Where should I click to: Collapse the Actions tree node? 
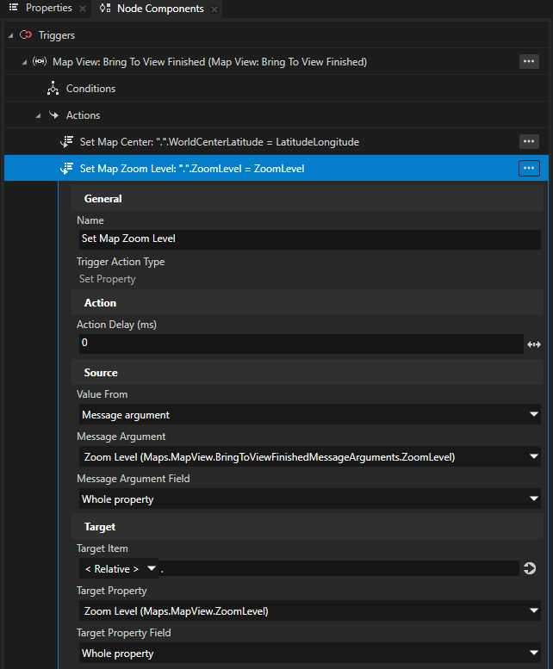tap(38, 115)
